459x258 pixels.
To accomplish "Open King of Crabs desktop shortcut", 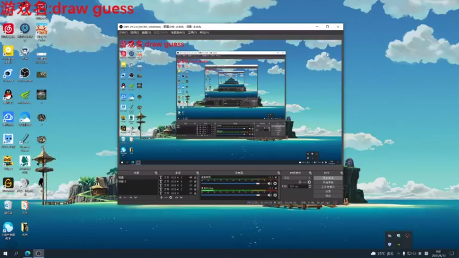I will click(41, 32).
